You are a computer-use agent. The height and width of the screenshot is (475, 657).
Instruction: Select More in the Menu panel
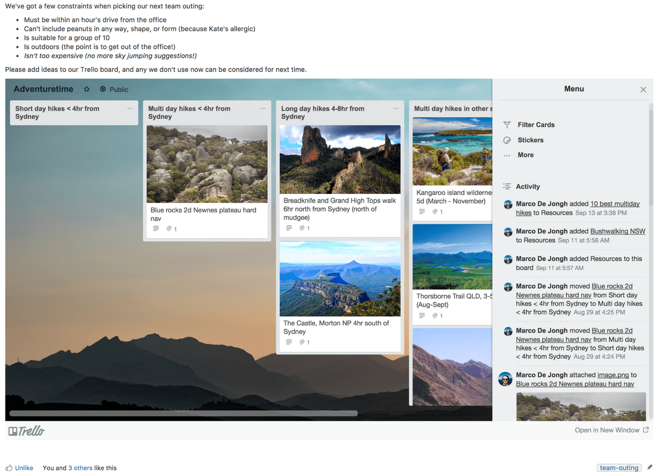(x=525, y=154)
